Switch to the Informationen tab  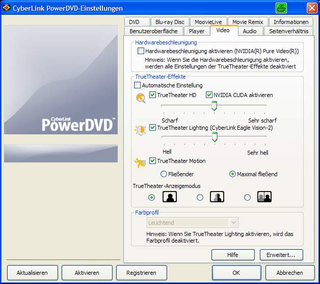(x=291, y=21)
